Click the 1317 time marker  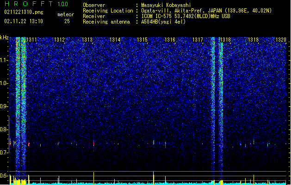198,40
